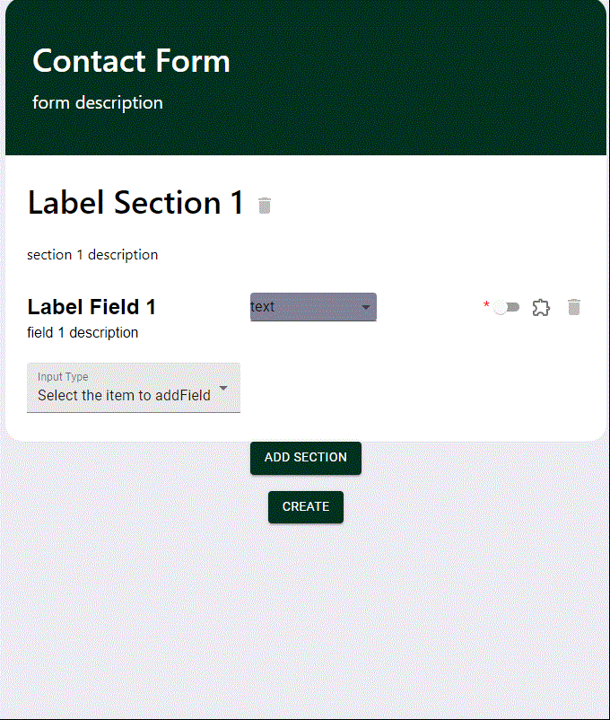Click the 'section 1 description' text

92,255
